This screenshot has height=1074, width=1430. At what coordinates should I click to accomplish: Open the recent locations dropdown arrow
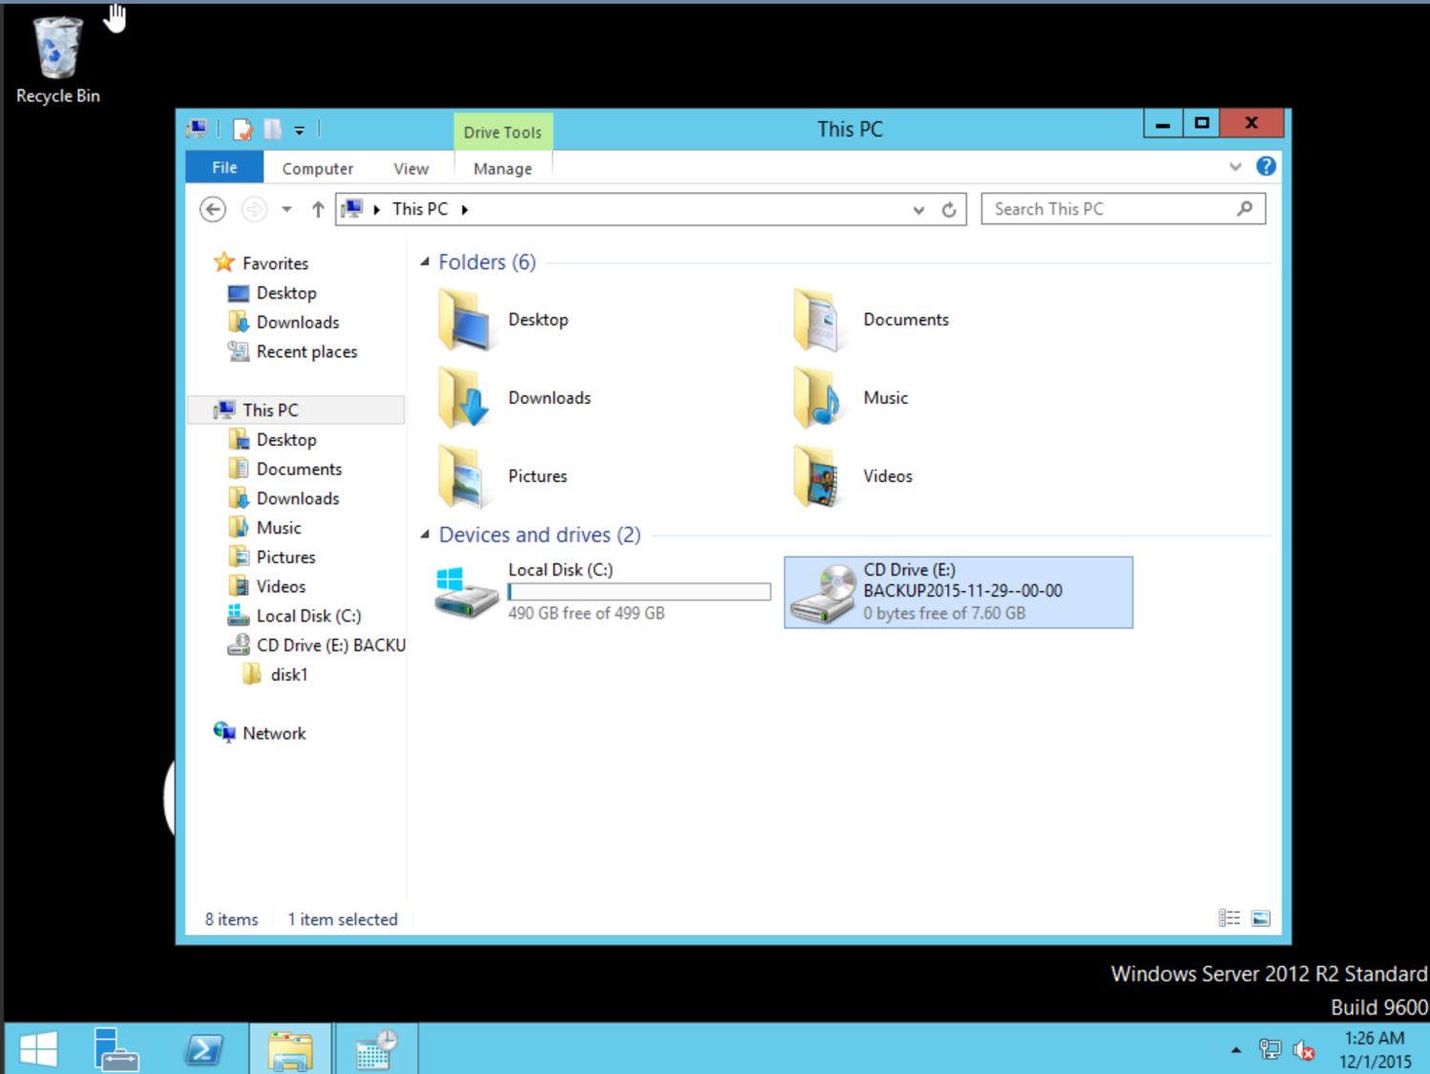[286, 209]
